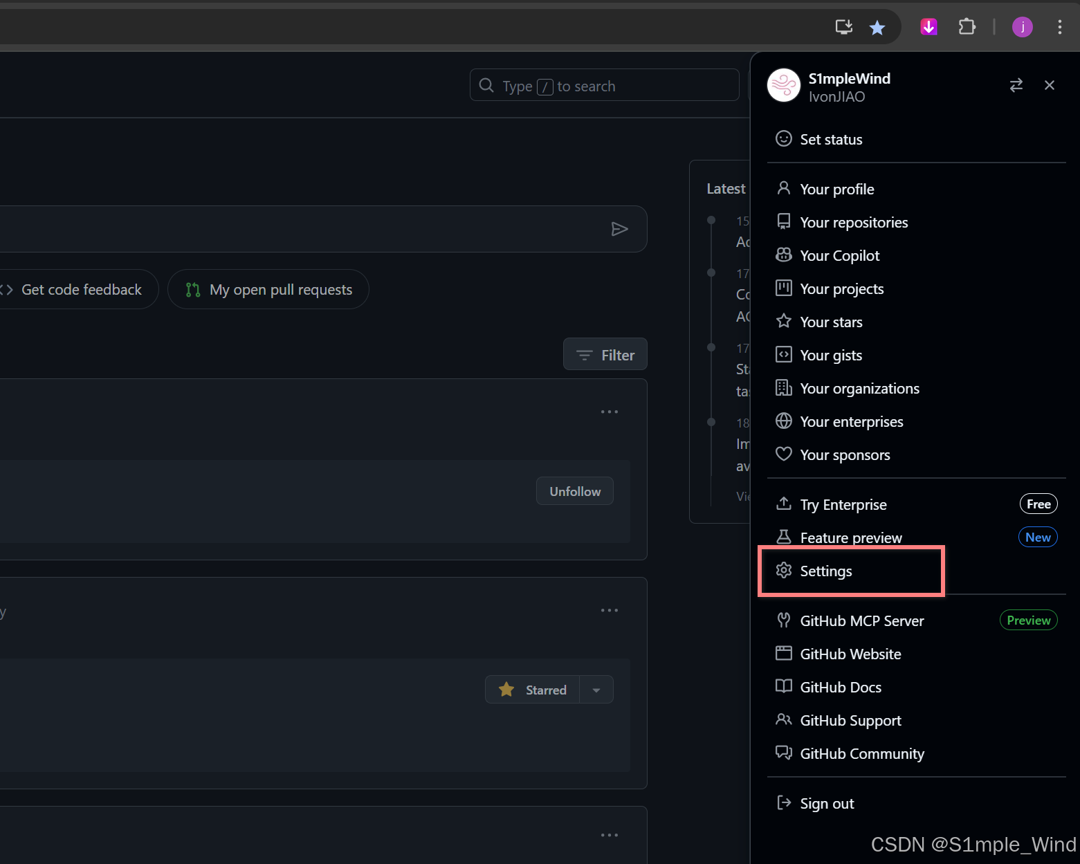Image resolution: width=1080 pixels, height=864 pixels.
Task: Expand the Starred dropdown arrow
Action: pos(596,690)
